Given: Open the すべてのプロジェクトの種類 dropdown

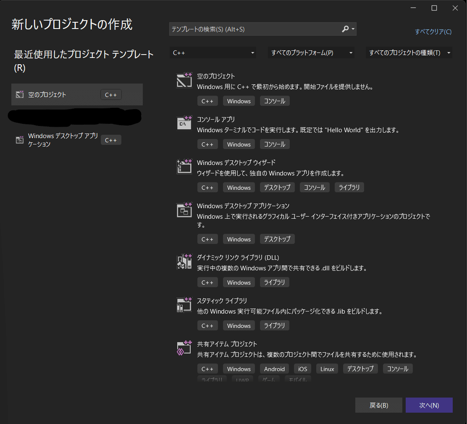Looking at the screenshot, I should [408, 52].
